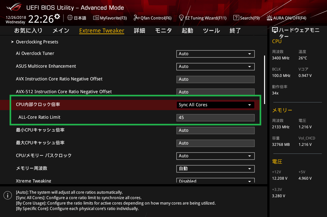Click 最小CPUキャッシュ倍率 Auto field
The height and width of the screenshot is (217, 327).
216,130
